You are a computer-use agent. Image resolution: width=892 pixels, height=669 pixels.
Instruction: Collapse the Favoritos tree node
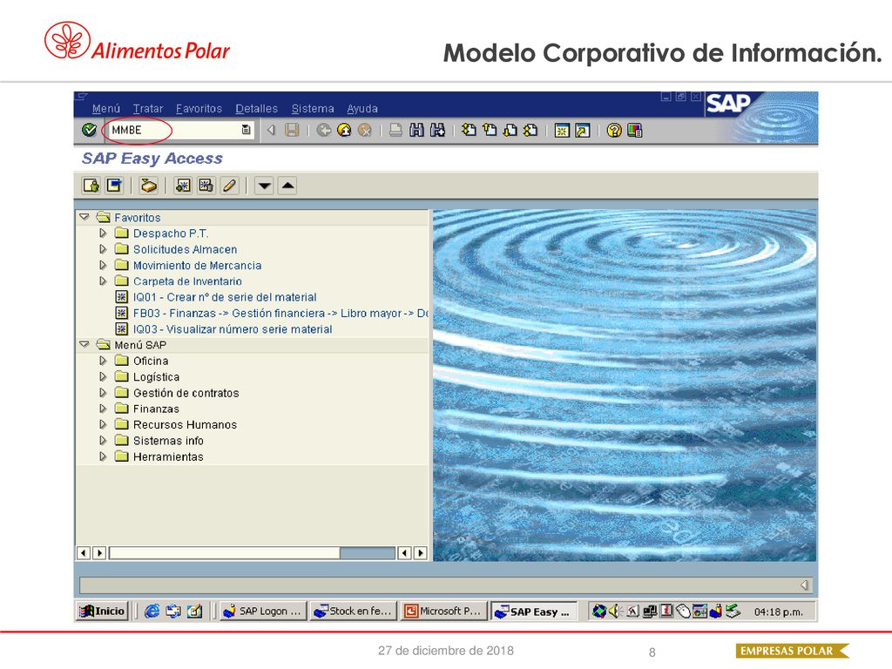click(x=84, y=217)
